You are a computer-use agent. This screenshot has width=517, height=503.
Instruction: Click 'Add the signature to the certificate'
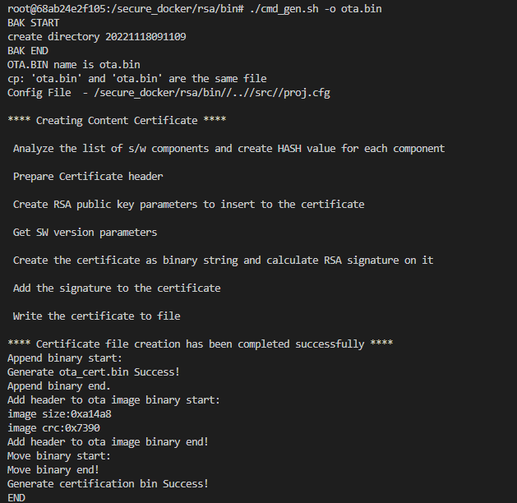tap(117, 288)
